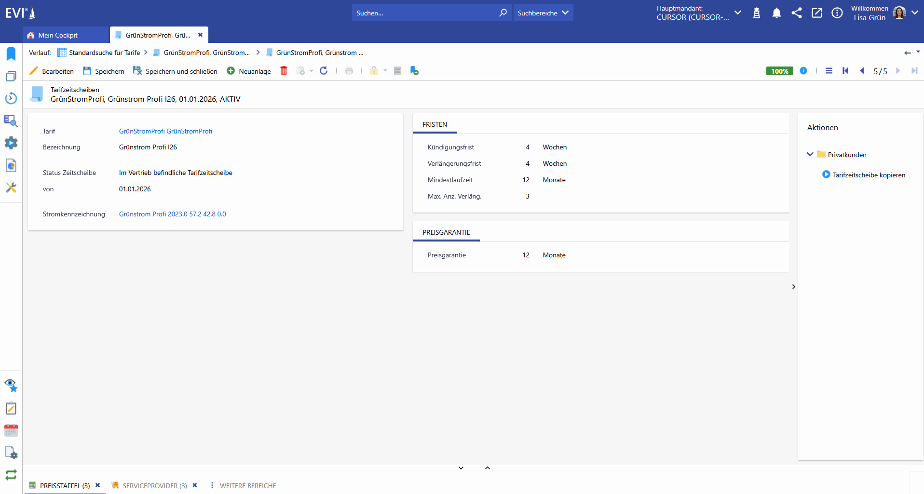The height and width of the screenshot is (494, 924).
Task: Collapse the Aktionen side panel arrow
Action: tap(793, 287)
